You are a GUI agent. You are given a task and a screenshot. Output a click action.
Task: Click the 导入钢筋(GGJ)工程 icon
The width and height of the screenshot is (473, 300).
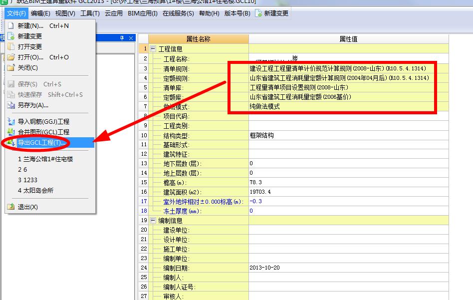(x=11, y=121)
